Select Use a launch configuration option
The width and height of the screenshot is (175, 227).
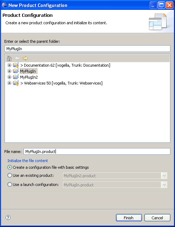tap(9, 185)
